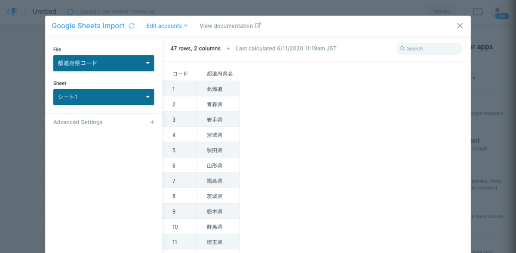Screen dimensions: 516x253
Task: Click the Publish button in the background page
Action: coord(442,12)
